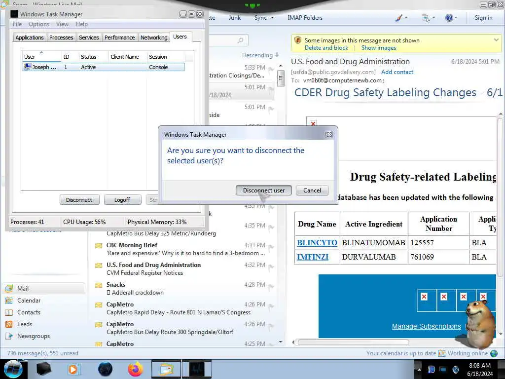Select the Users tab
505x379 pixels.
click(x=180, y=37)
